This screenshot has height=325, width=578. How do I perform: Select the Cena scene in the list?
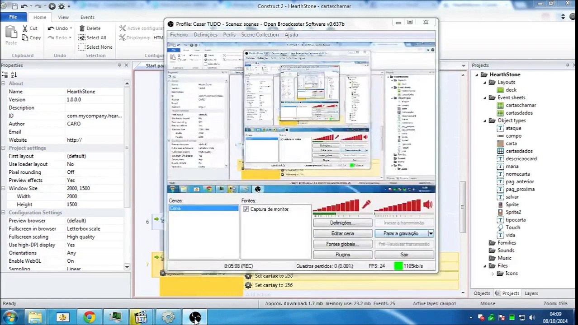point(204,209)
